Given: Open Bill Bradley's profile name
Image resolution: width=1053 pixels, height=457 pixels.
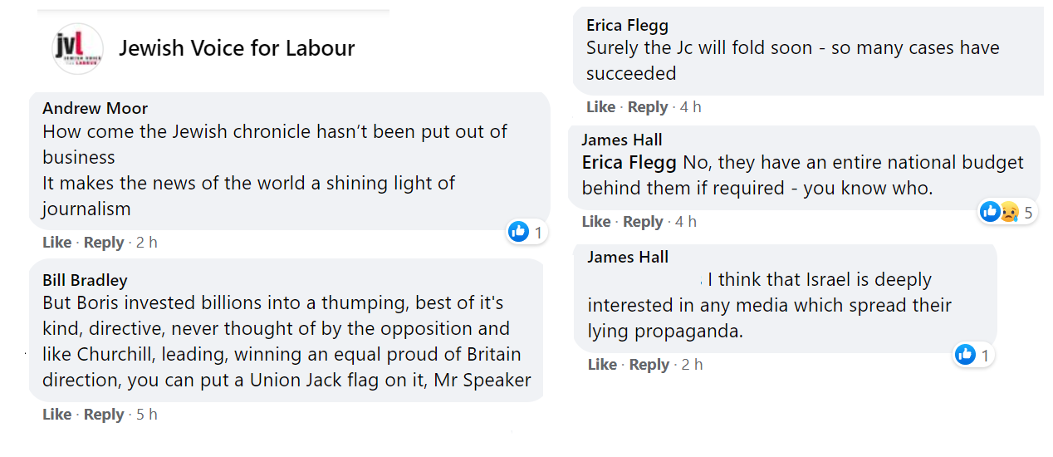Looking at the screenshot, I should [86, 280].
